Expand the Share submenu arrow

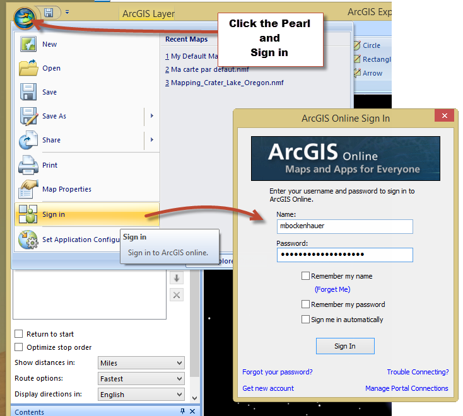pyautogui.click(x=152, y=139)
